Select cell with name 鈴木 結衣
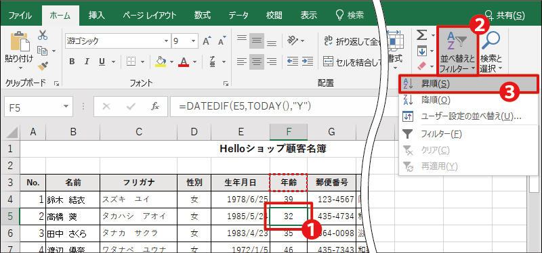This screenshot has width=542, height=253. pyautogui.click(x=72, y=200)
